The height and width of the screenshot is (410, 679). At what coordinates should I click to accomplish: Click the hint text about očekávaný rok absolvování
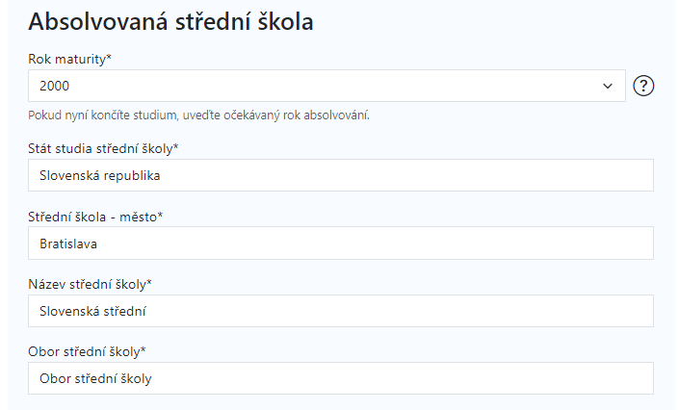tap(198, 115)
